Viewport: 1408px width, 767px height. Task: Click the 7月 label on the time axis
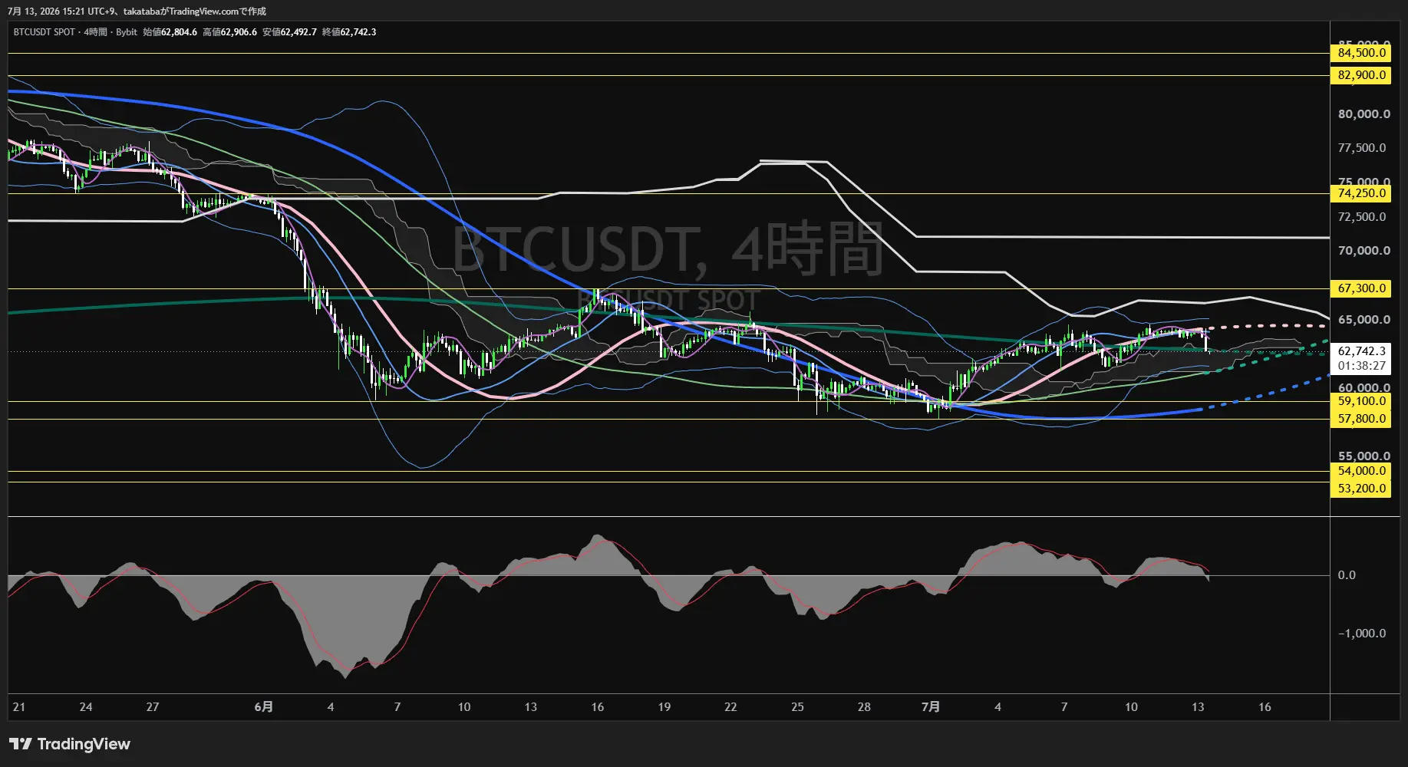point(930,707)
